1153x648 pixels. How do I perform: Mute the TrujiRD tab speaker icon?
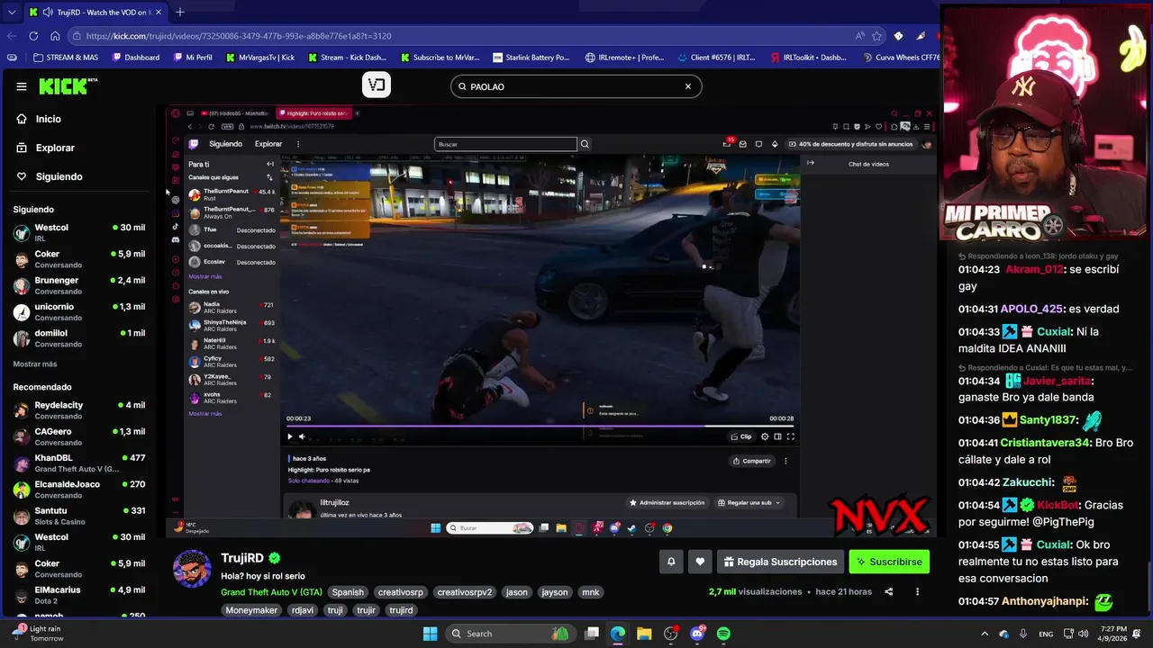click(x=46, y=13)
